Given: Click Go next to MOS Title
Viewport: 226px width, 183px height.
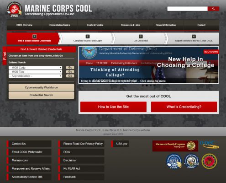Looking at the screenshot, I should [70, 71].
